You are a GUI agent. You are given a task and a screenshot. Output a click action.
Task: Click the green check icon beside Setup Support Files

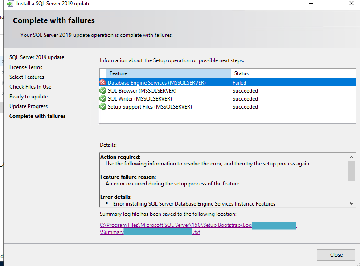[x=103, y=107]
